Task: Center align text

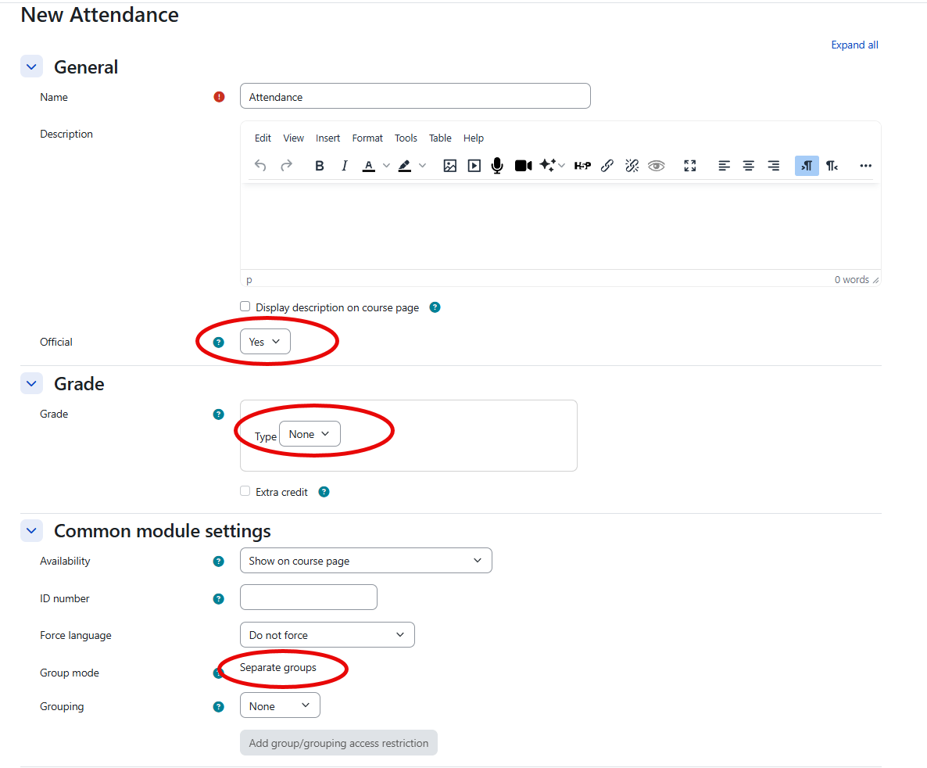Action: [749, 166]
